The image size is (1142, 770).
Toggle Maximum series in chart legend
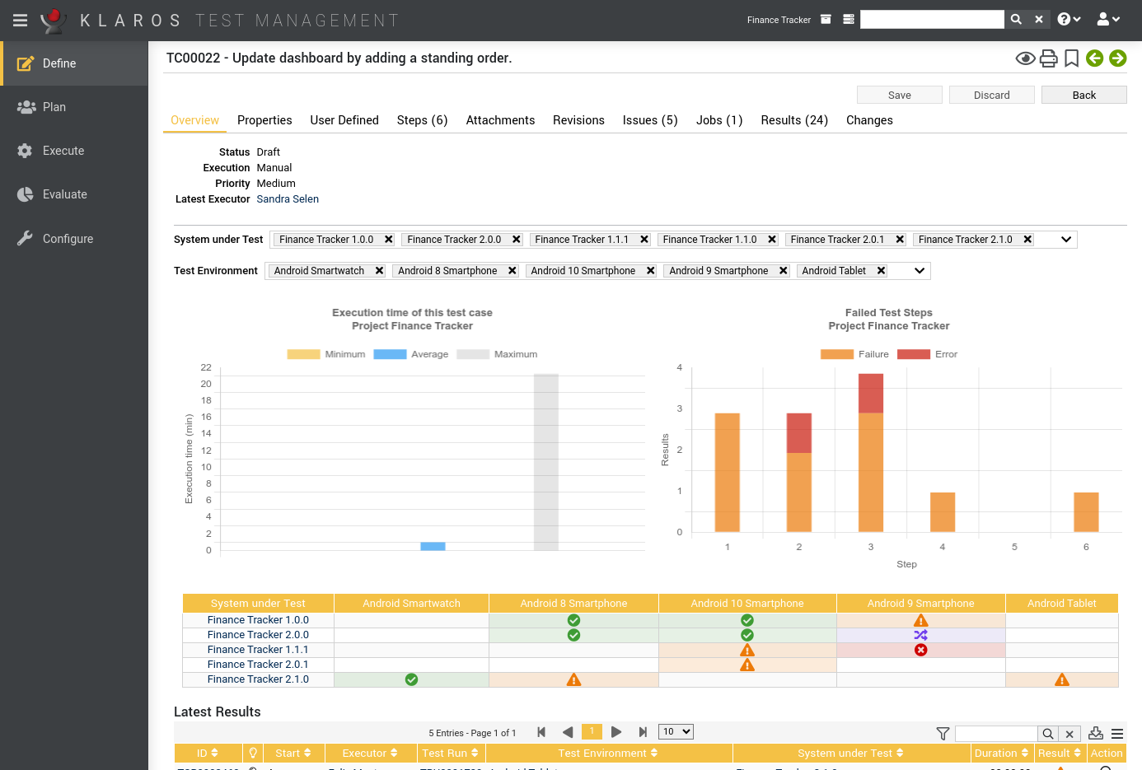pos(497,354)
